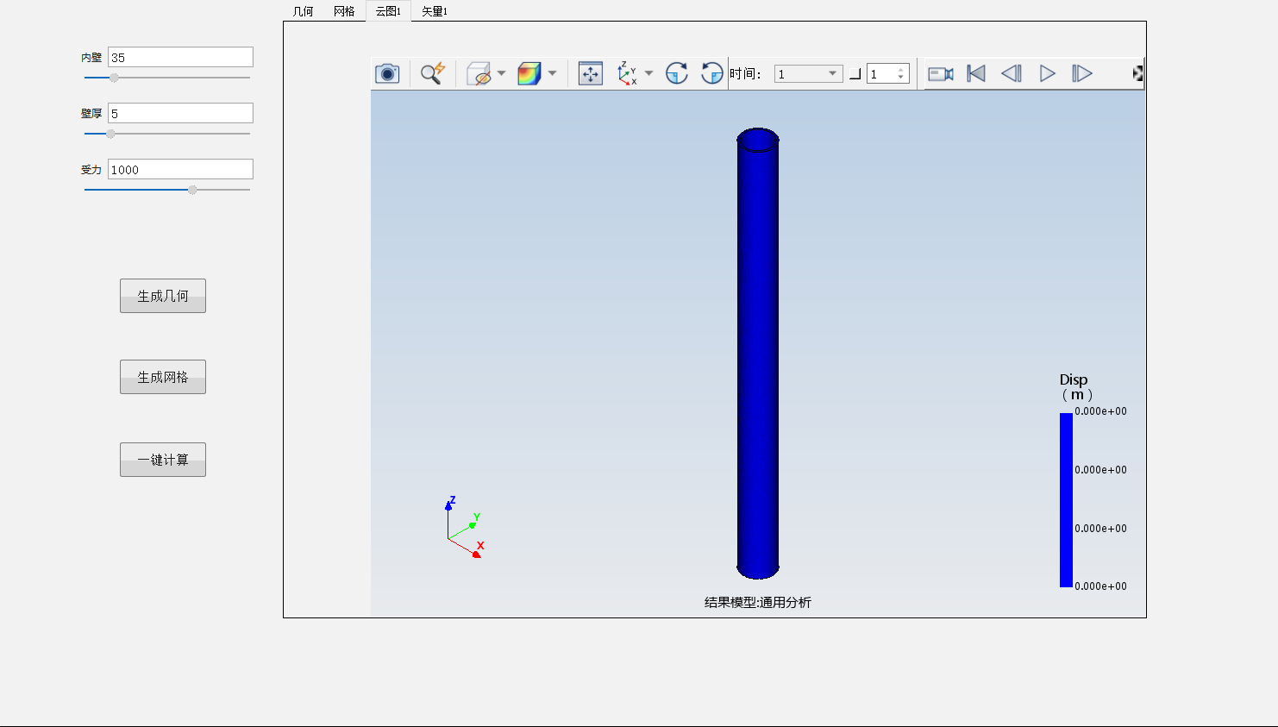The width and height of the screenshot is (1278, 727).
Task: Expand the contour cube dropdown arrow
Action: [552, 73]
